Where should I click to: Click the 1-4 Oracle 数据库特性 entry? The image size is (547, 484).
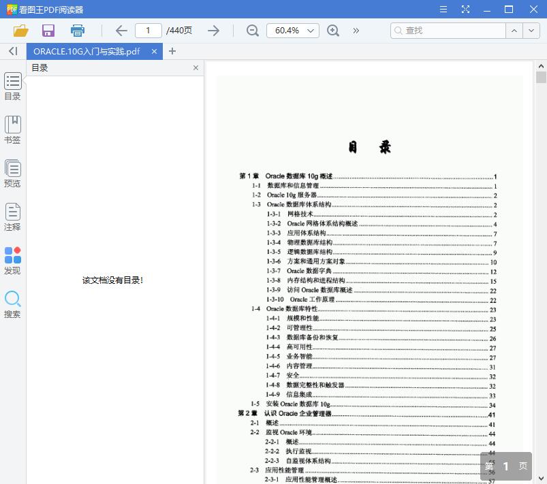coord(374,309)
